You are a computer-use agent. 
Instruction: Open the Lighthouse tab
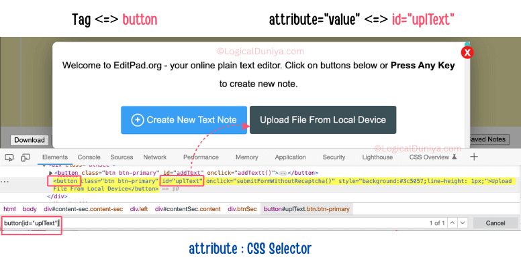pos(377,157)
